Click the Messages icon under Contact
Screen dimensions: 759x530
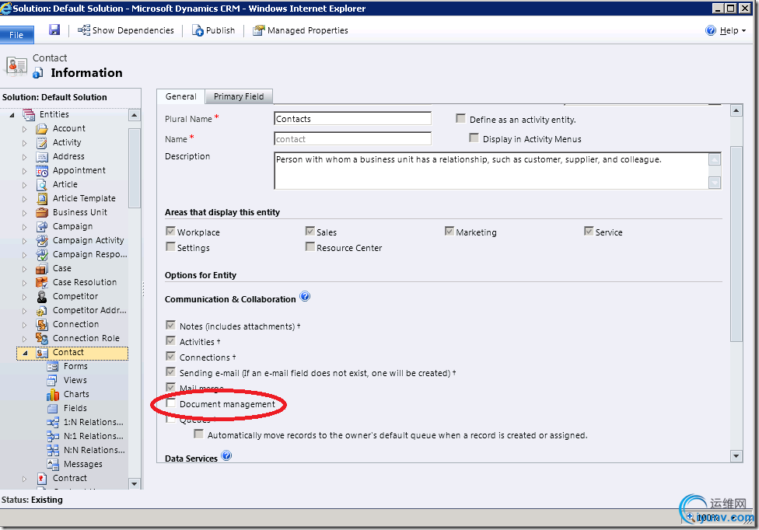[x=52, y=464]
